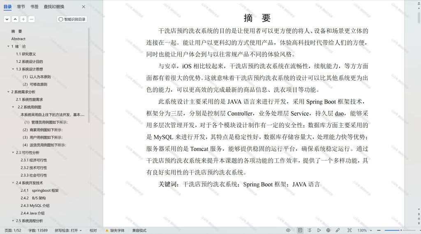Click 页面: 1/52 page indicator
This screenshot has height=234, width=421.
point(13,231)
